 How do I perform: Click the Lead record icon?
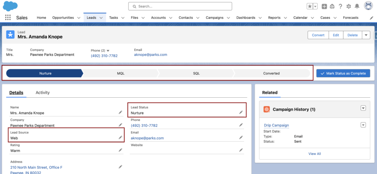[x=10, y=34]
